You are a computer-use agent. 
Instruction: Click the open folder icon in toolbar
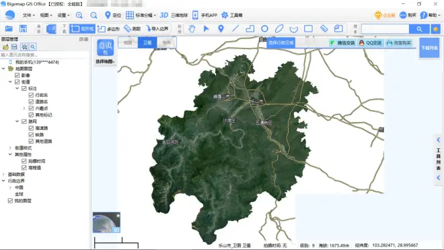click(x=9, y=29)
